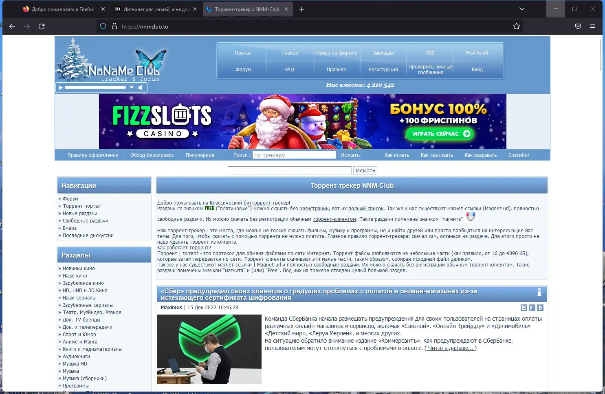
Task: Share the Сбер news on Twitter
Action: 524,308
